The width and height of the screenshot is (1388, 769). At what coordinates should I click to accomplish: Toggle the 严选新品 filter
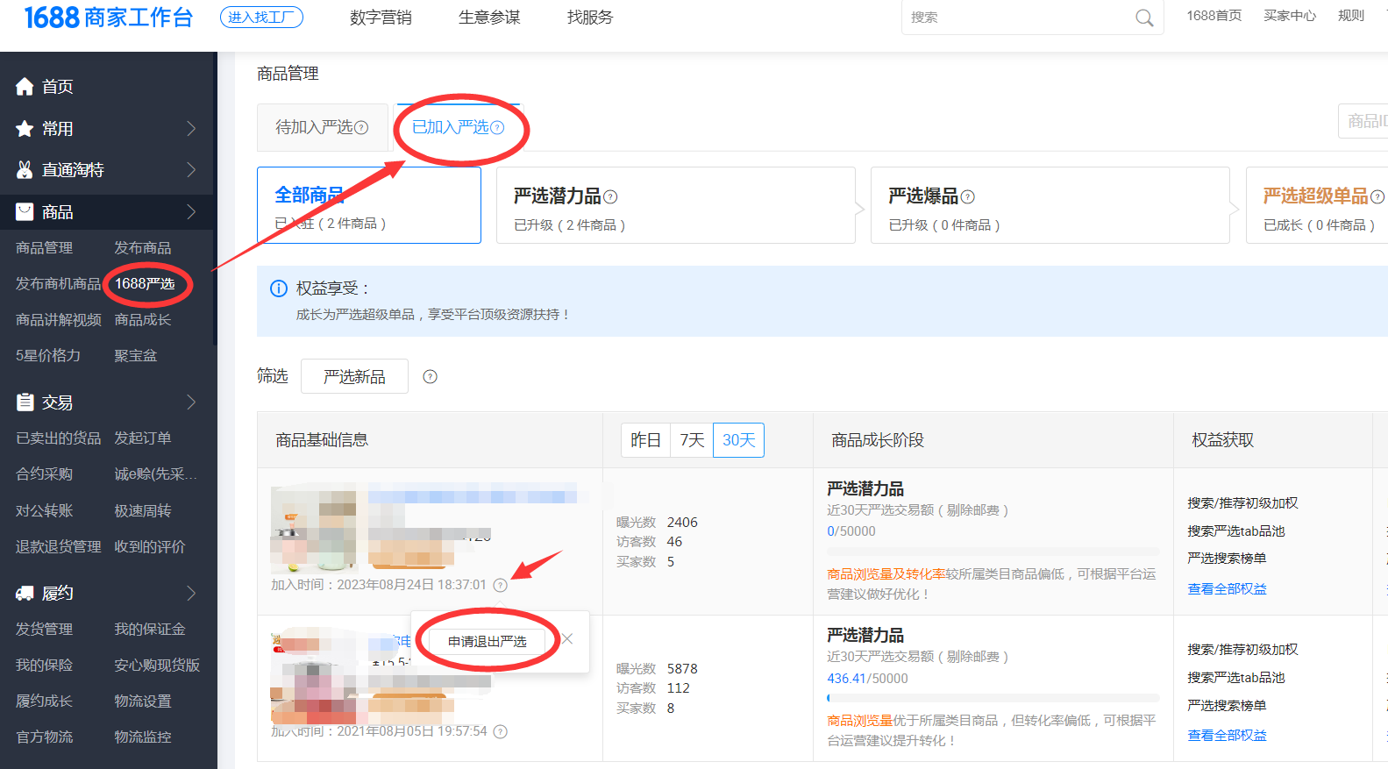click(x=354, y=376)
